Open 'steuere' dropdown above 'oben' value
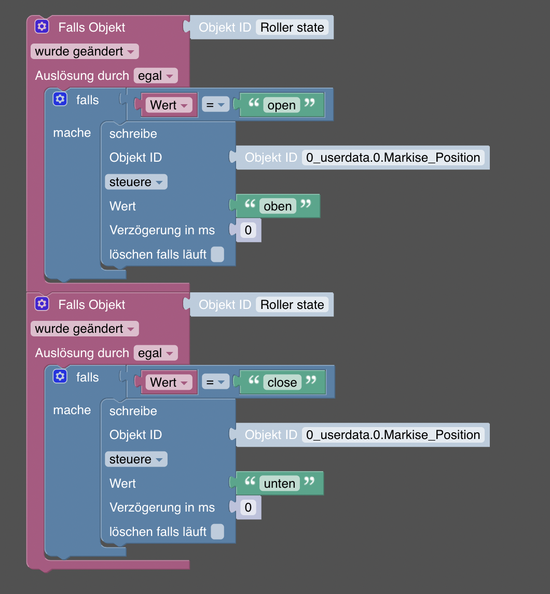The height and width of the screenshot is (594, 550). [136, 182]
